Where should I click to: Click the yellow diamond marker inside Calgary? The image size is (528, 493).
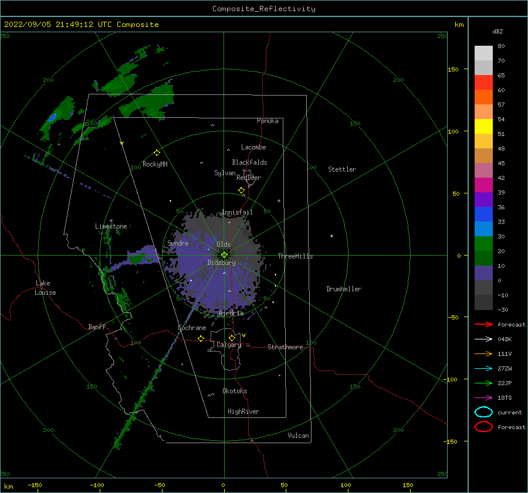232,338
